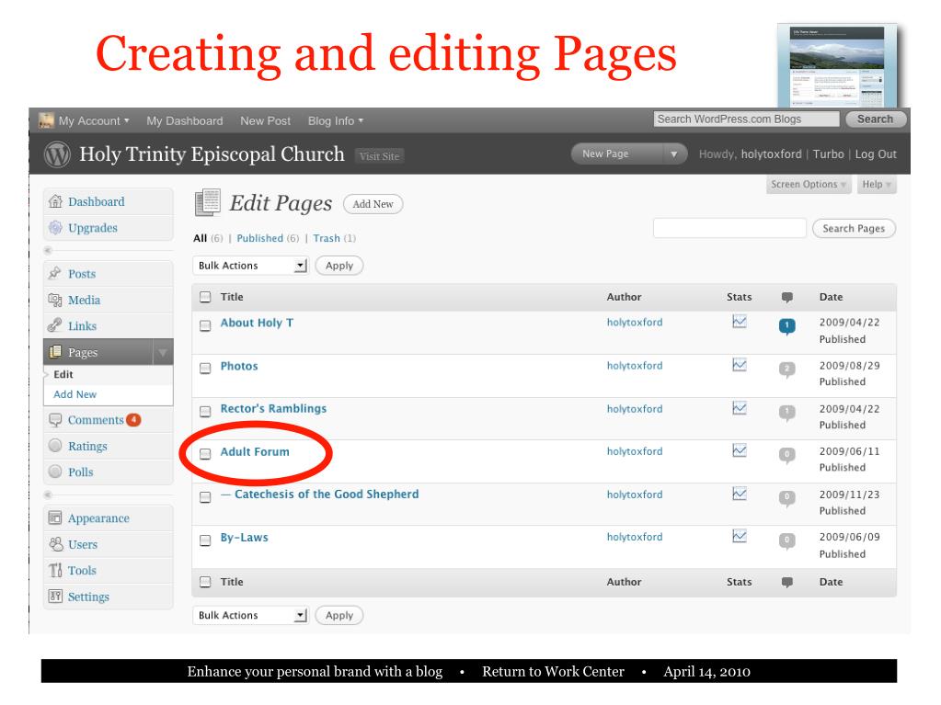Image resolution: width=941 pixels, height=705 pixels.
Task: Open stats chart icon for Photos page
Action: pyautogui.click(x=740, y=365)
